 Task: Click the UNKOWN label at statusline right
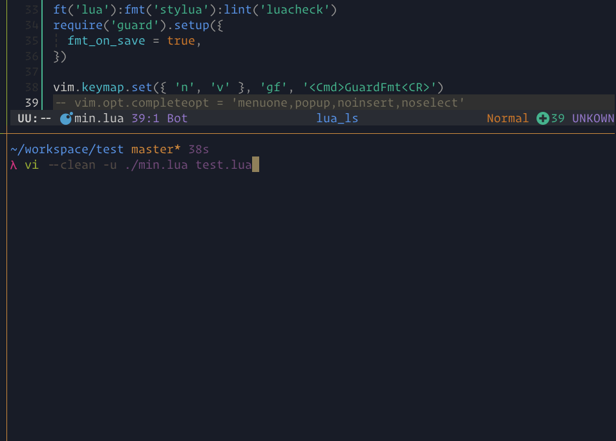tap(593, 118)
